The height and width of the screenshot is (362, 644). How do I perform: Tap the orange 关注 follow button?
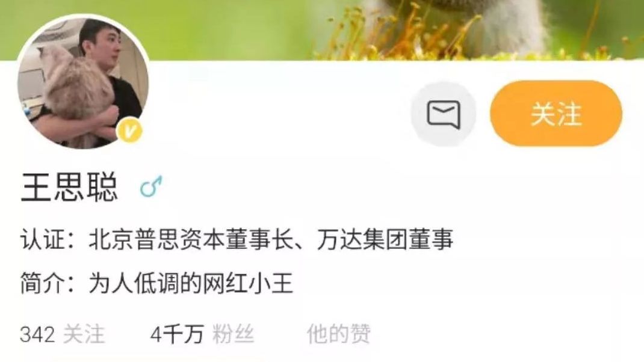click(556, 114)
